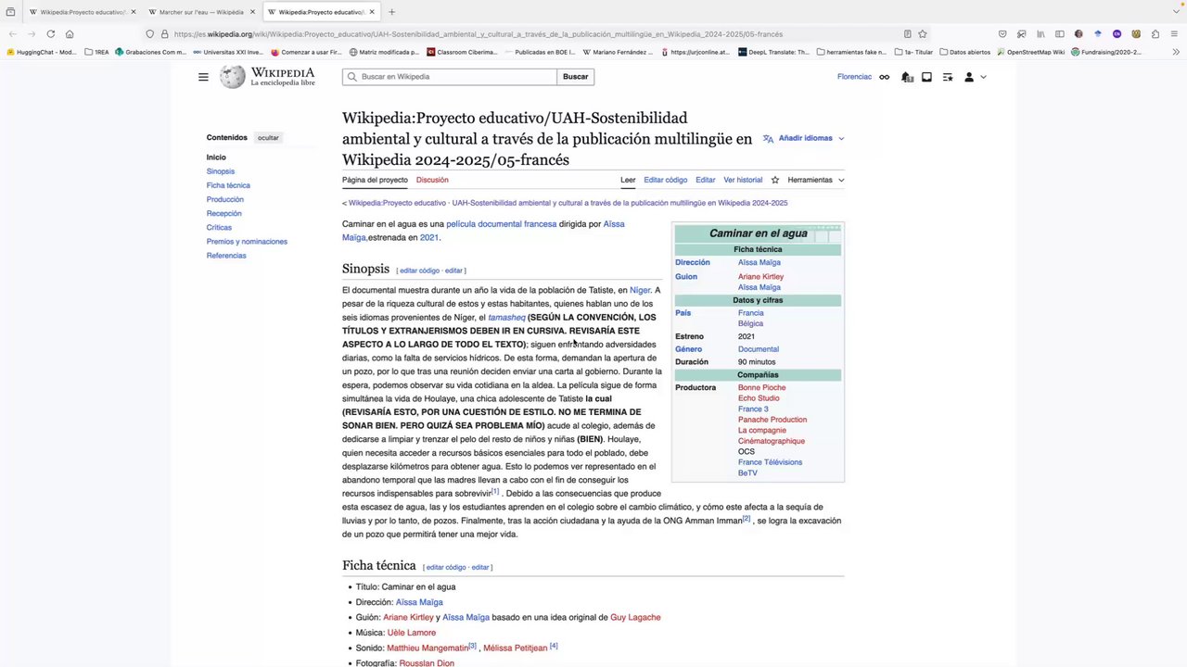
Task: Open Wikipedia temporary watchlist infinity icon
Action: [885, 77]
